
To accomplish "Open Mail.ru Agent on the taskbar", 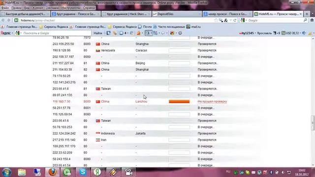I will [67, 172].
